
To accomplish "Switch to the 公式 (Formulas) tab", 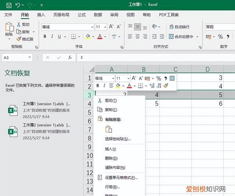I will pyautogui.click(x=82, y=15).
